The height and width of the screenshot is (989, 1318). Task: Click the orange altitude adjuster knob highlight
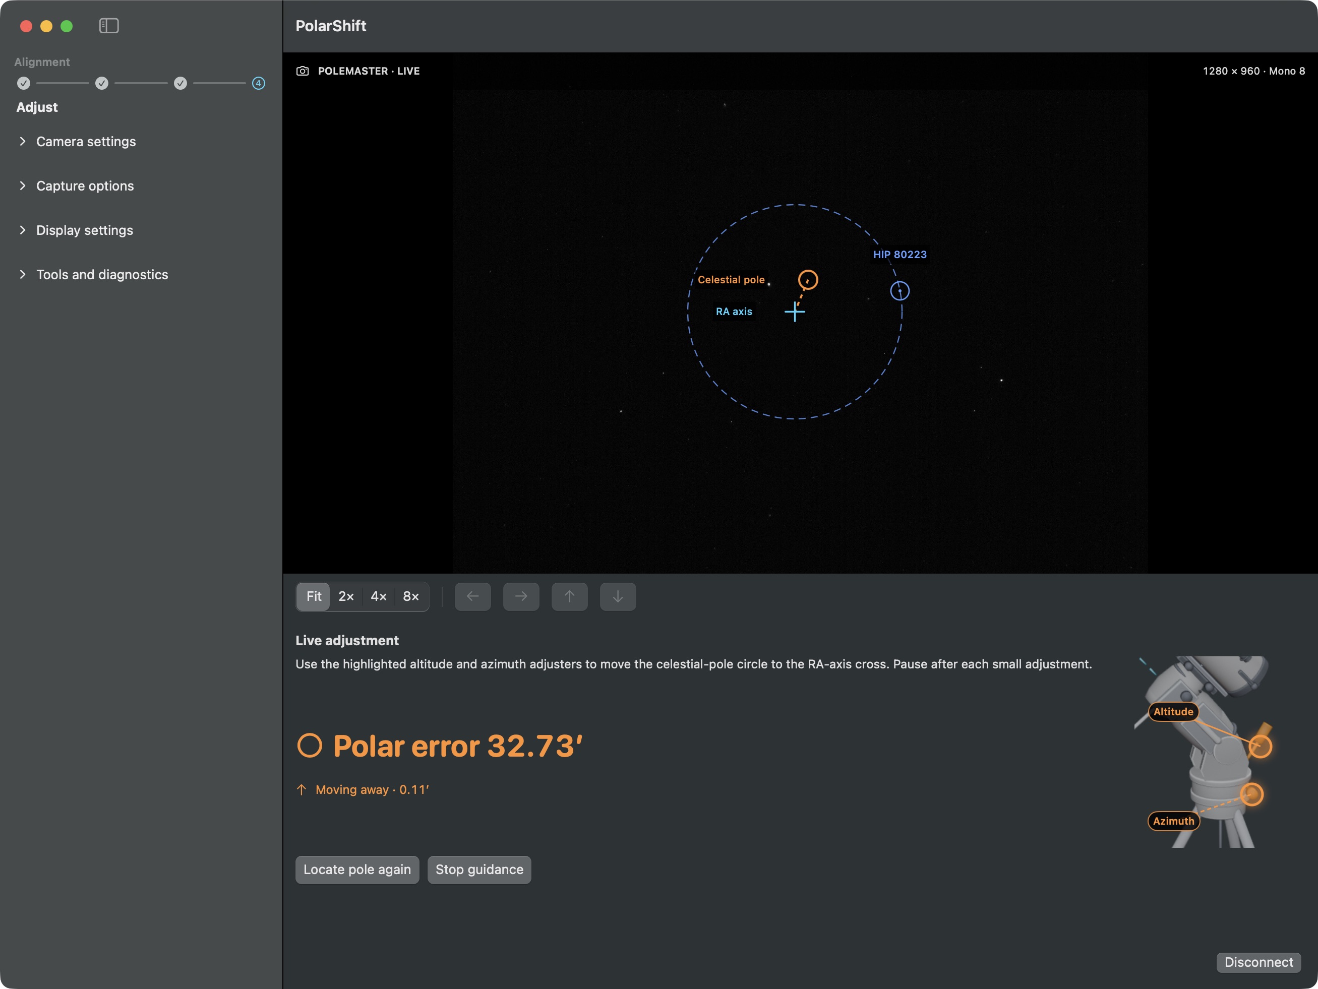pyautogui.click(x=1260, y=746)
